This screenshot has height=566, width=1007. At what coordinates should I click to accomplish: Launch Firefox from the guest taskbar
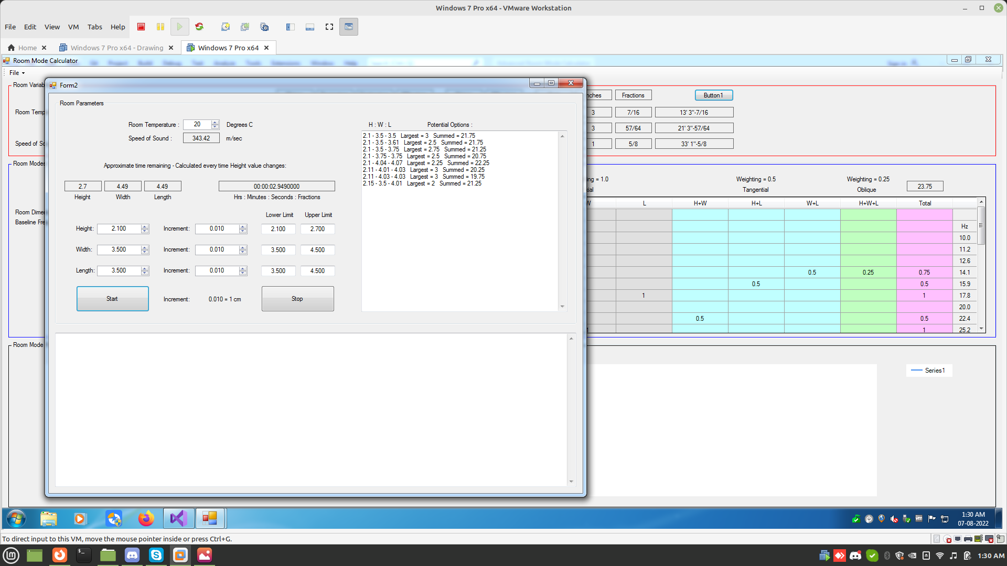pyautogui.click(x=146, y=518)
